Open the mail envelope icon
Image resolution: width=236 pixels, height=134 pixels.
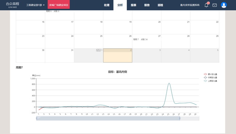click(x=215, y=5)
